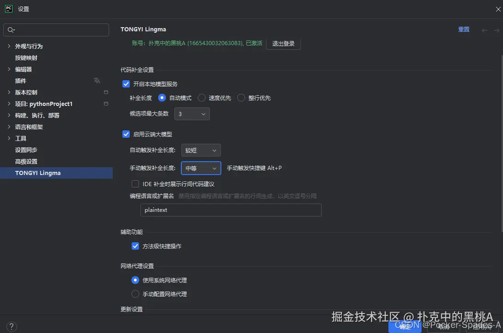503x333 pixels.
Task: Click the vertical scrollbar of settings panel
Action: 502,143
